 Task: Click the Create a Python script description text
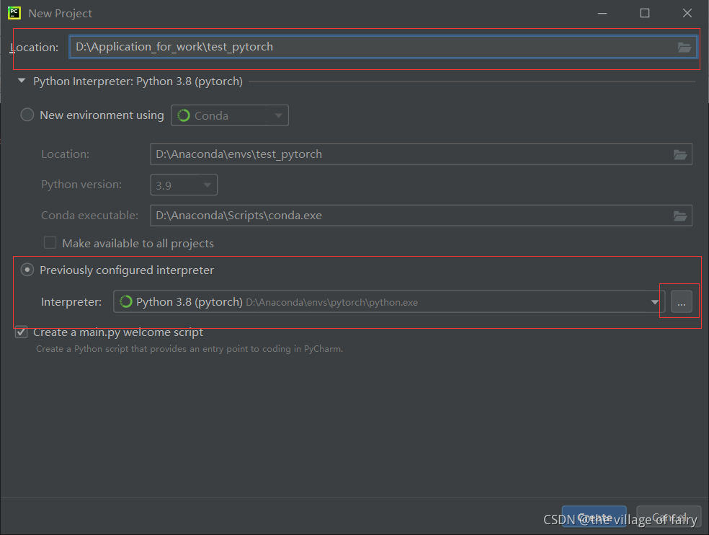[189, 349]
